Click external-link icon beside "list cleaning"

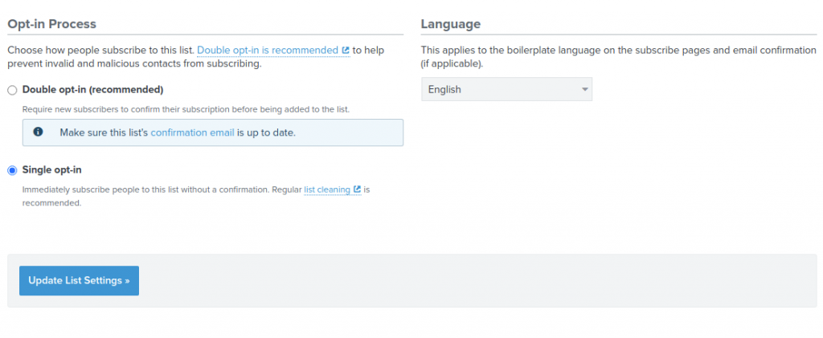point(358,189)
